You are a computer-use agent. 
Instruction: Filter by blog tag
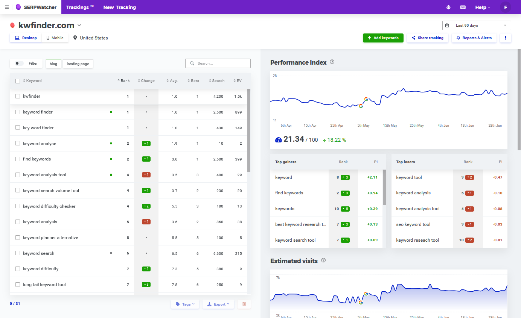coord(53,64)
